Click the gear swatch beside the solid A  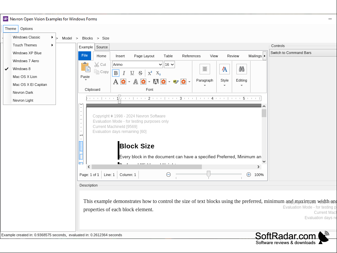[x=123, y=82]
